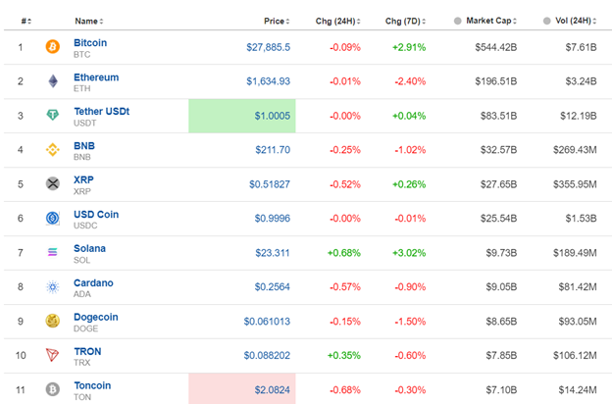
Task: Click Ethereum market cap $196.51B
Action: click(x=495, y=81)
